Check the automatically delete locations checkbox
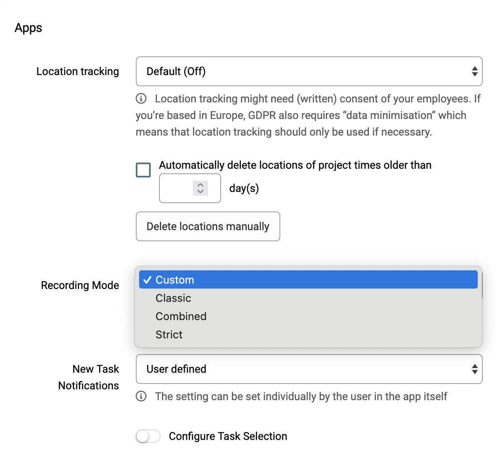This screenshot has height=471, width=496. (143, 170)
